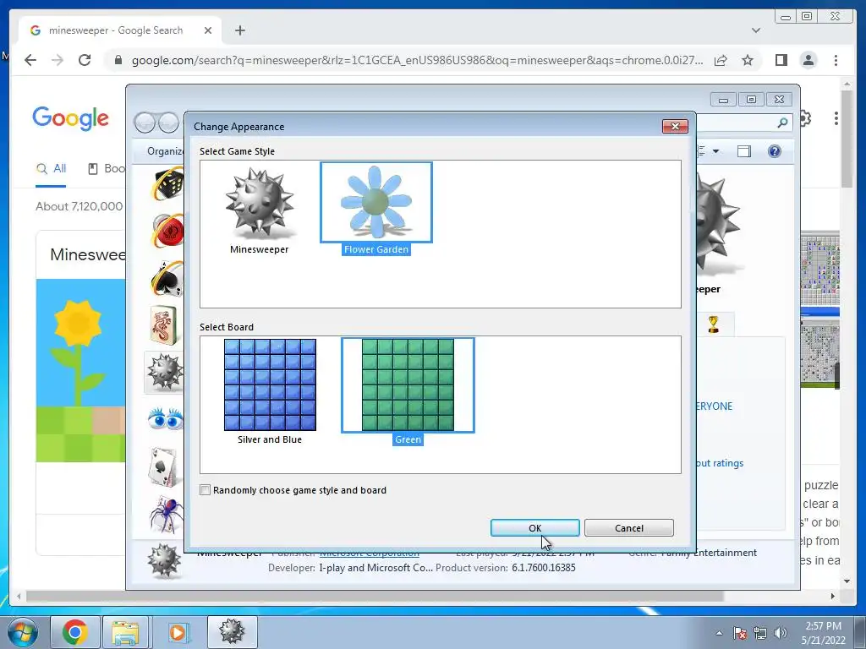Reload the Chrome page
The width and height of the screenshot is (866, 649).
tap(85, 60)
